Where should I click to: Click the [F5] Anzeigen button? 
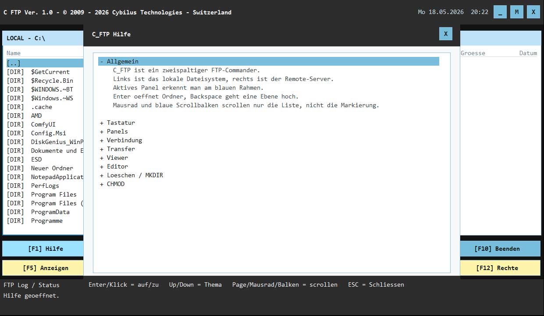coord(43,268)
